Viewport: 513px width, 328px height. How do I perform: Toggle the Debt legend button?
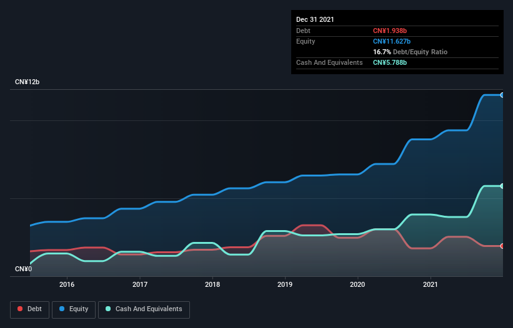(29, 309)
